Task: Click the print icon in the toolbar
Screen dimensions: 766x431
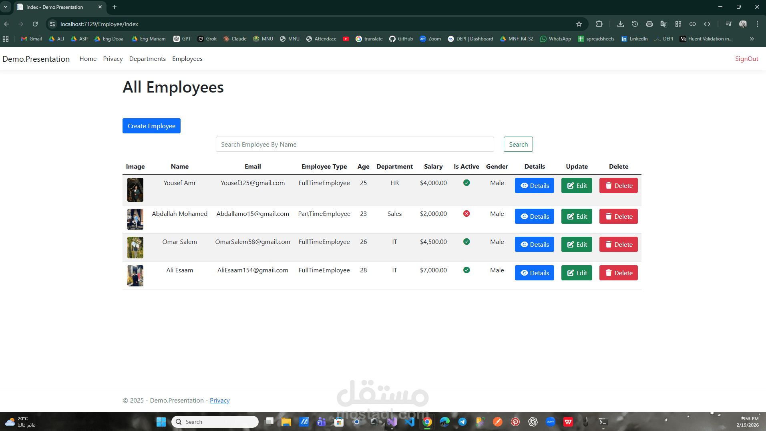Action: pos(649,24)
